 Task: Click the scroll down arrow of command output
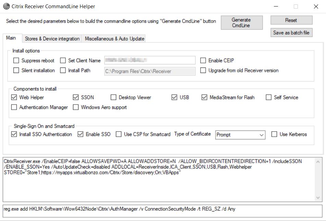click(x=318, y=197)
